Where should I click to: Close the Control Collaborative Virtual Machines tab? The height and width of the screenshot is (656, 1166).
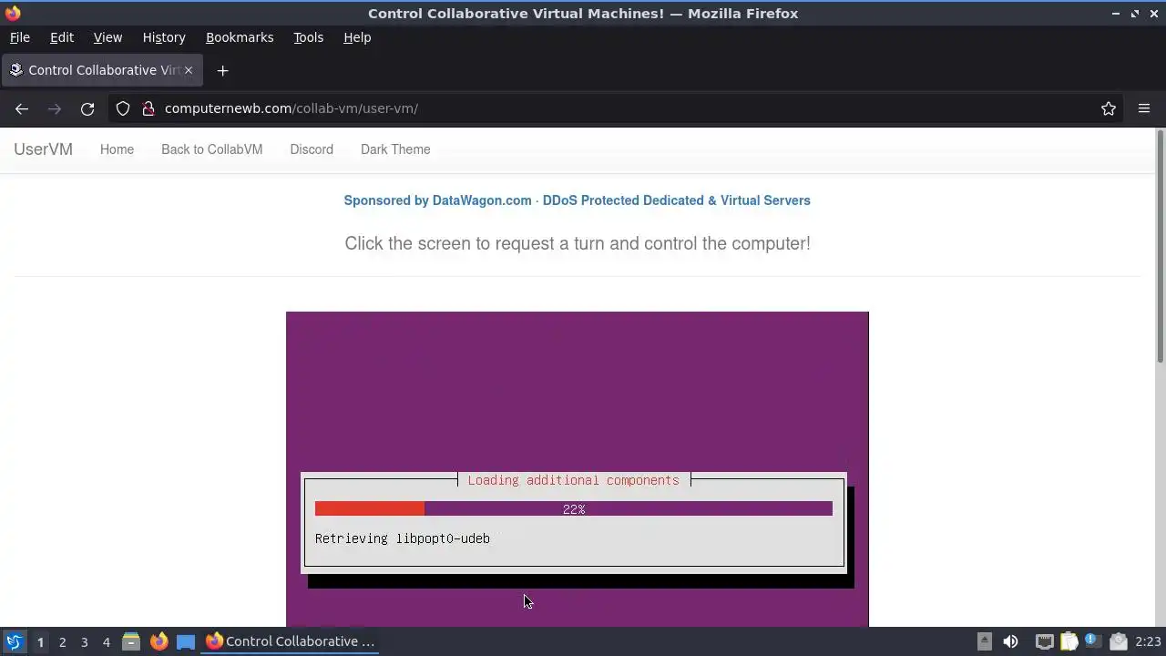pos(189,70)
